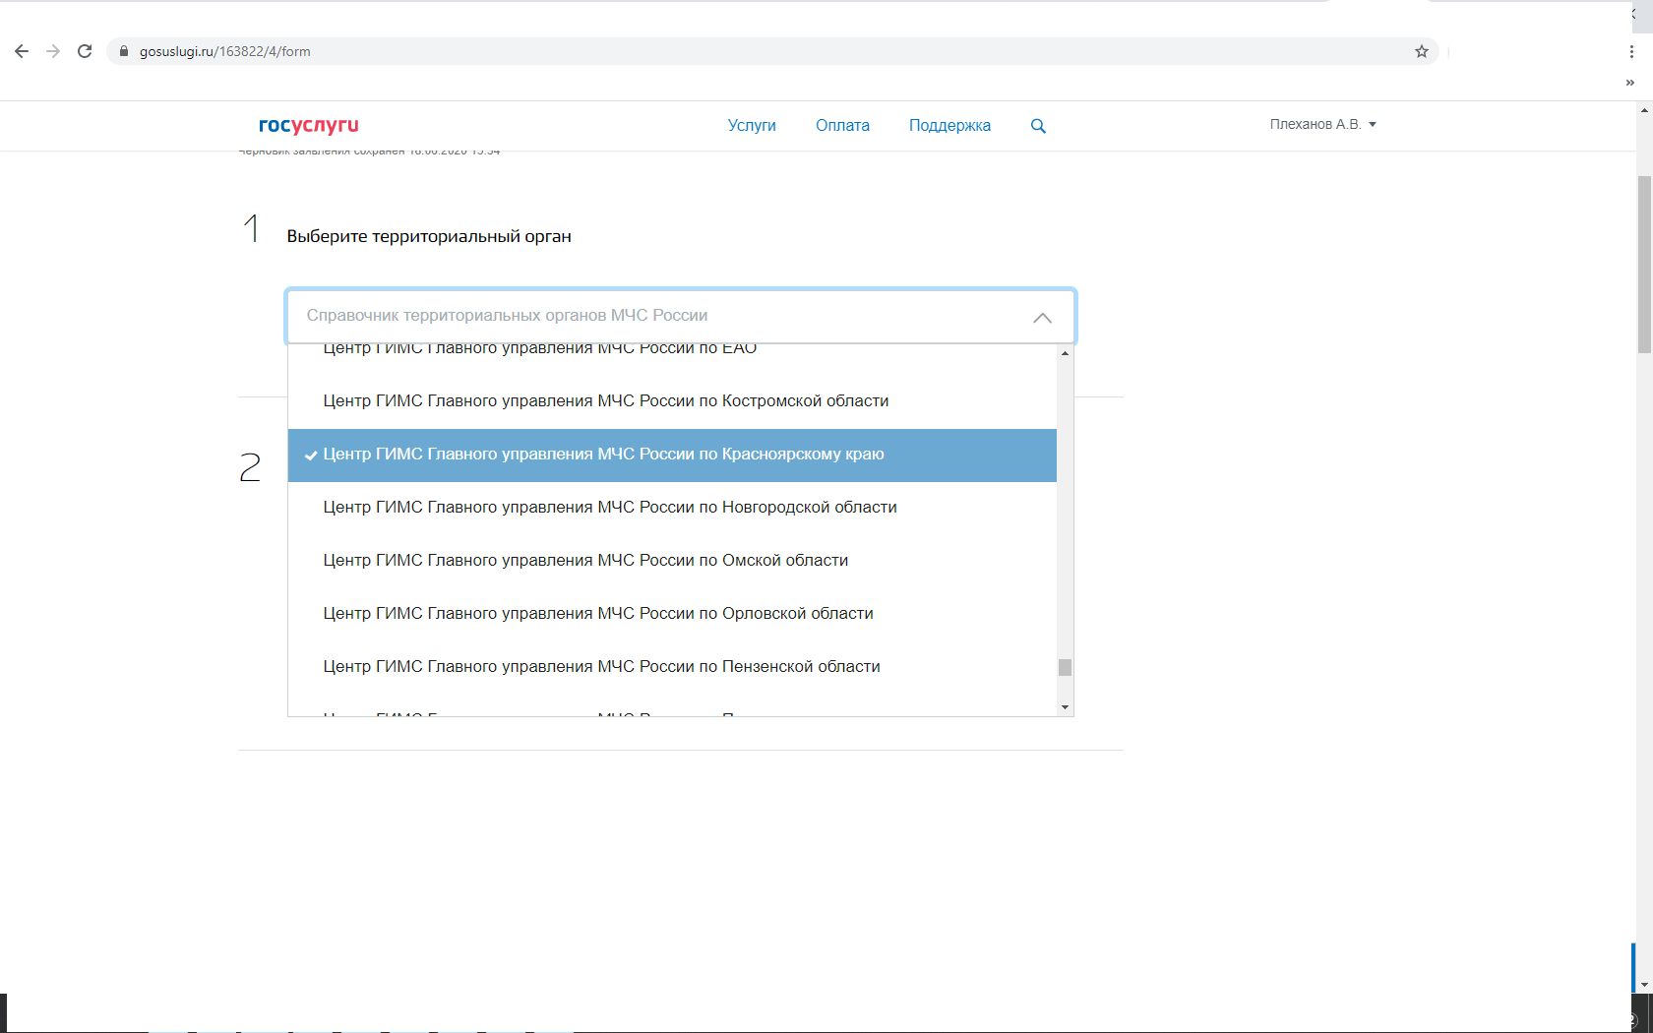Image resolution: width=1653 pixels, height=1033 pixels.
Task: Select the Орловской области option
Action: click(x=672, y=614)
